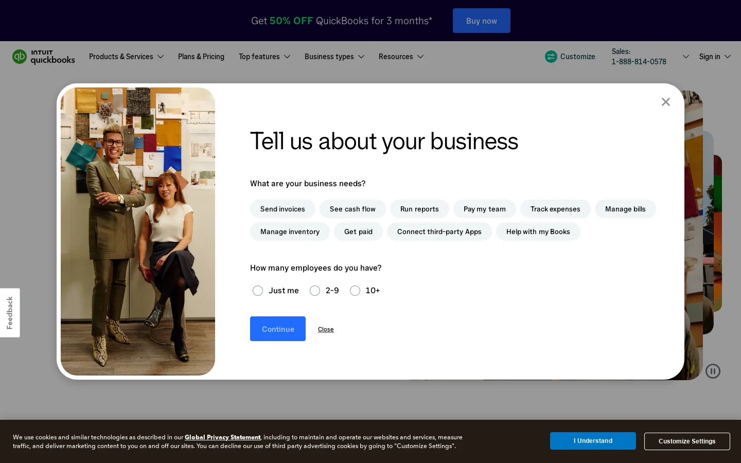Click the Buy now button

coord(482,21)
